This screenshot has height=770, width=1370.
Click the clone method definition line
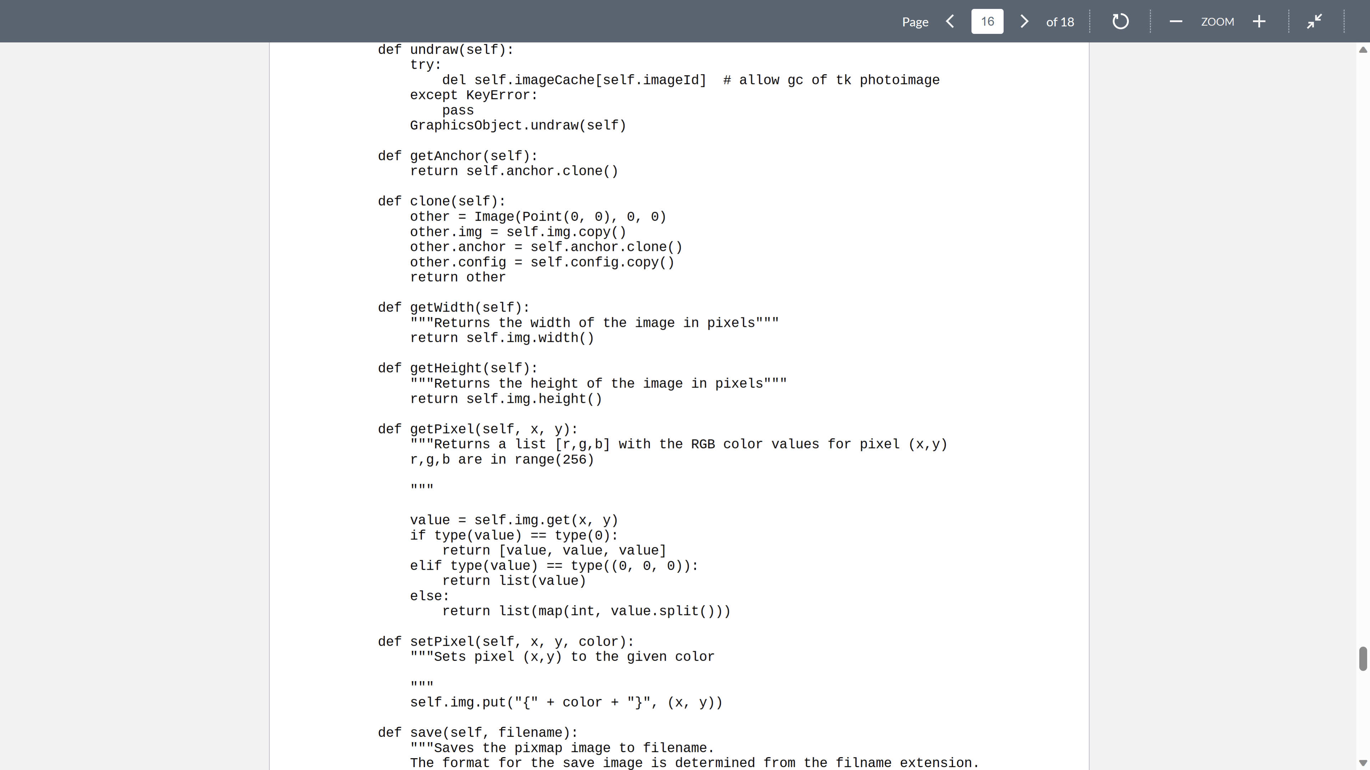[441, 200]
